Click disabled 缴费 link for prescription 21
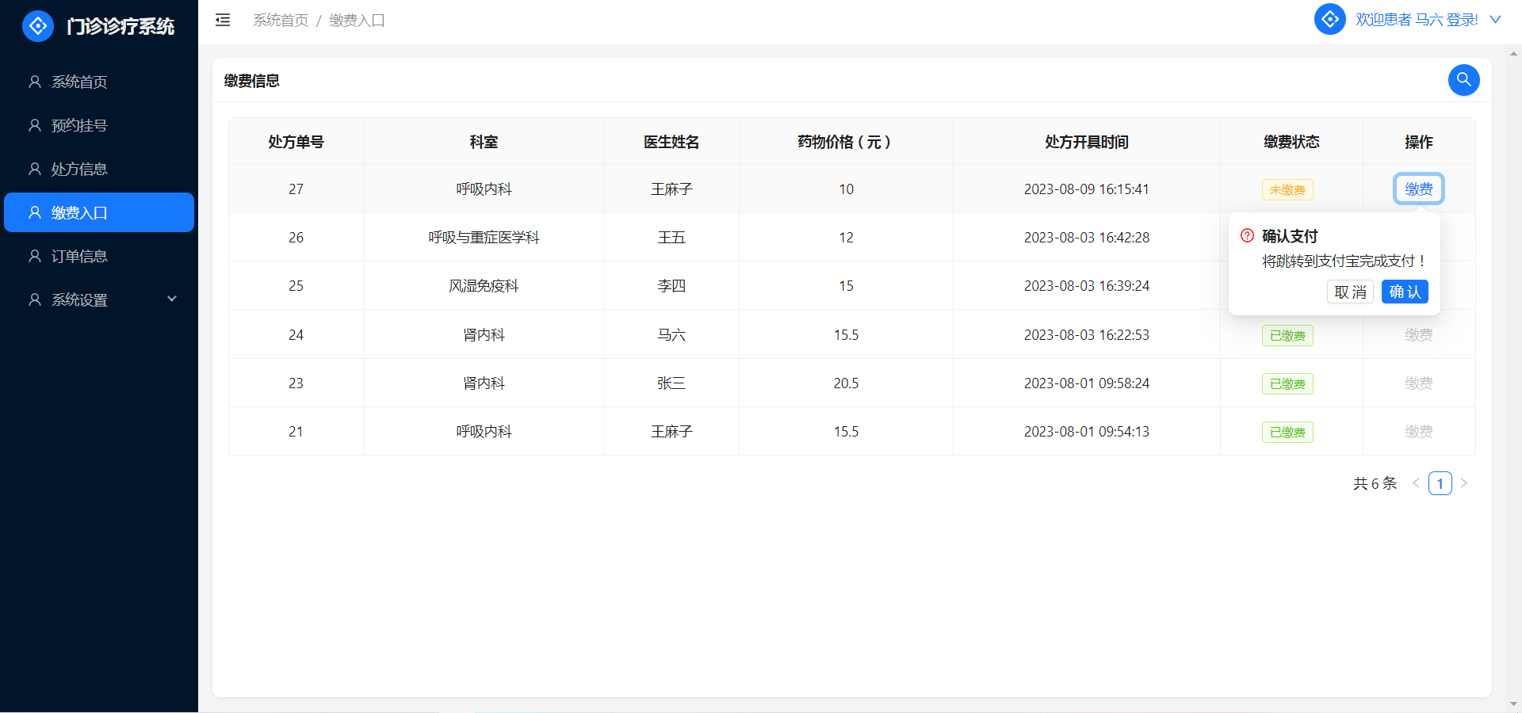The image size is (1522, 713). coord(1418,431)
